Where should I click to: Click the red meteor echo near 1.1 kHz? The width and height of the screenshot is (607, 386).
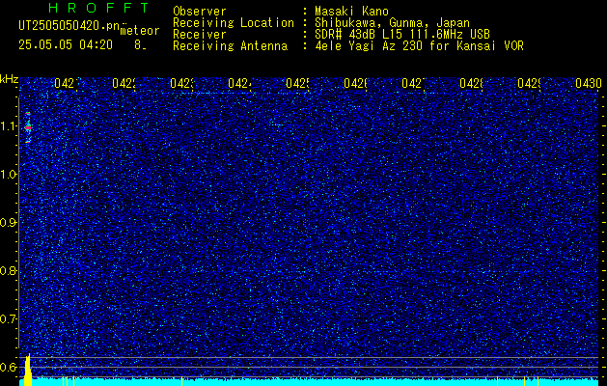(x=28, y=127)
